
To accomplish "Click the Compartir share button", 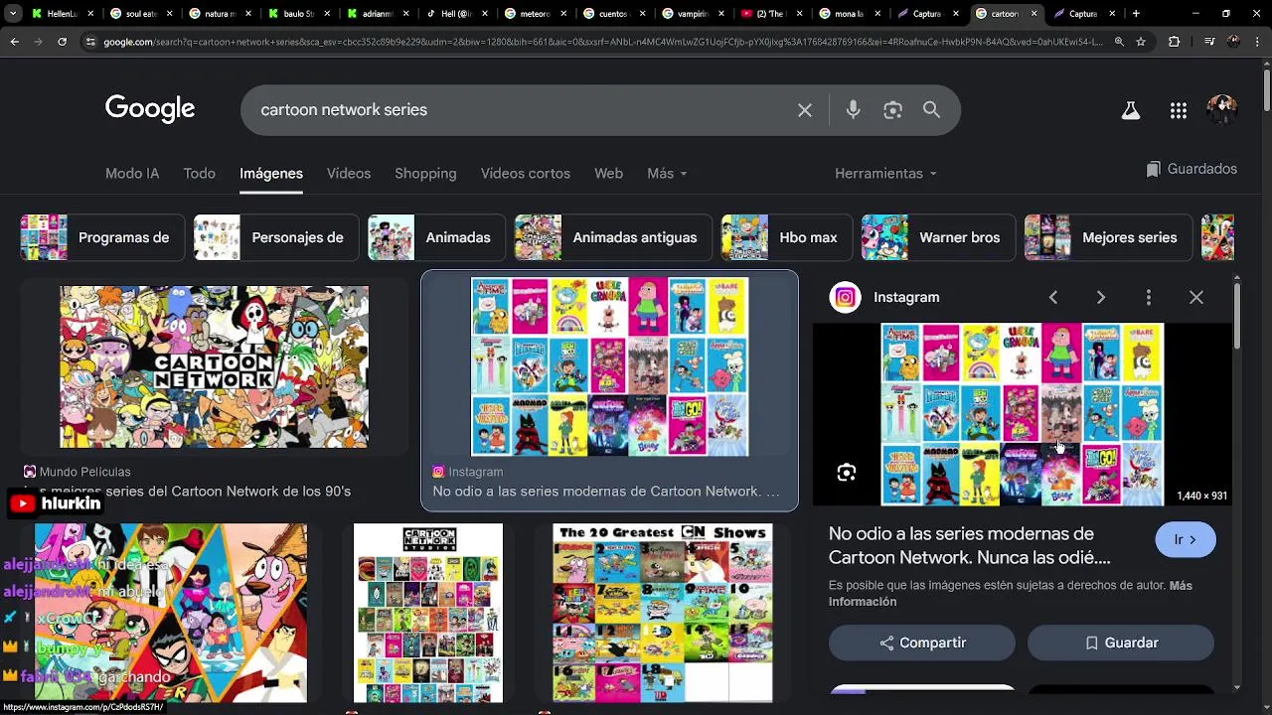I will point(922,643).
